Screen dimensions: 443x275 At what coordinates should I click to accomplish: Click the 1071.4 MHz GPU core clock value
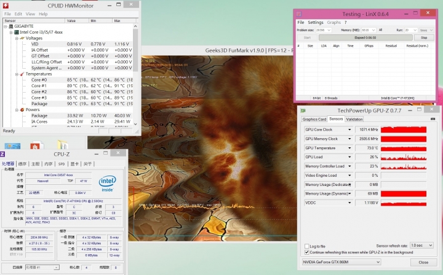(369, 130)
